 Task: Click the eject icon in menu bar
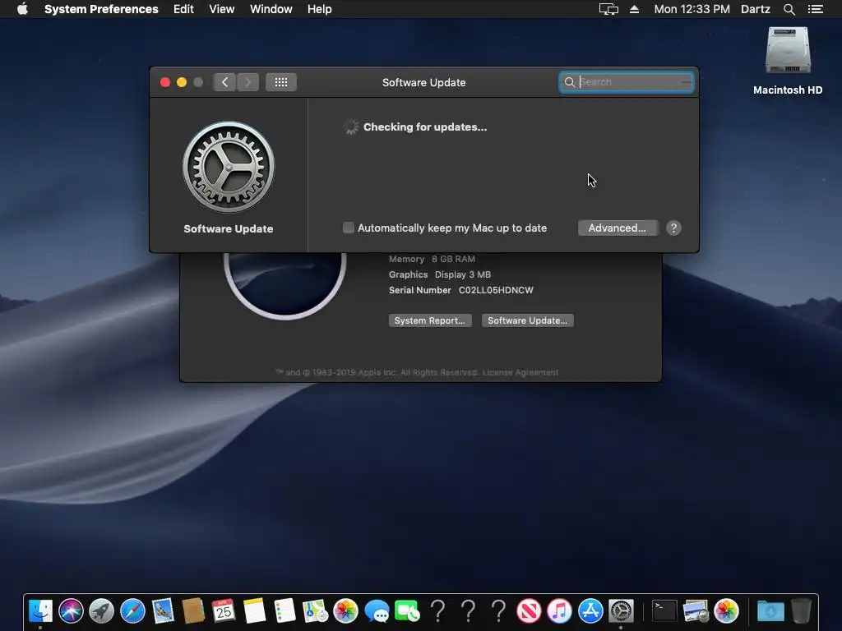tap(634, 9)
